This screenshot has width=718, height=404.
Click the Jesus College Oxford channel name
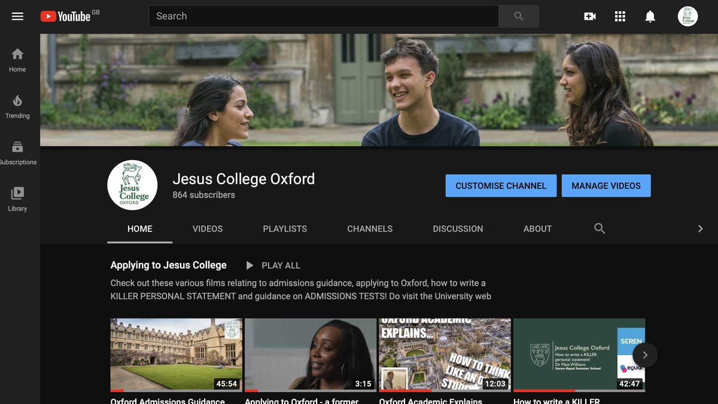click(x=244, y=179)
